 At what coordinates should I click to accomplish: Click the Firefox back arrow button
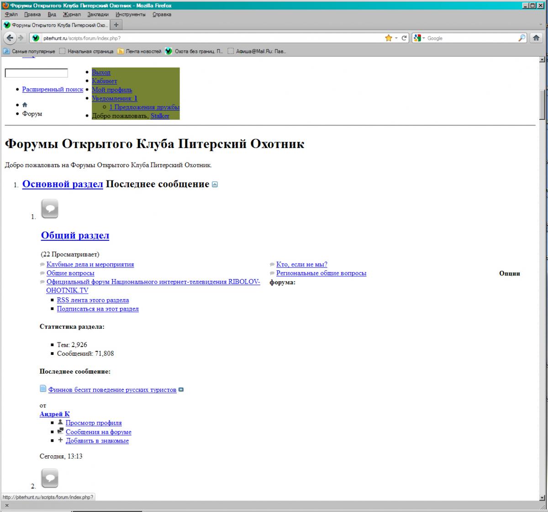pyautogui.click(x=11, y=38)
